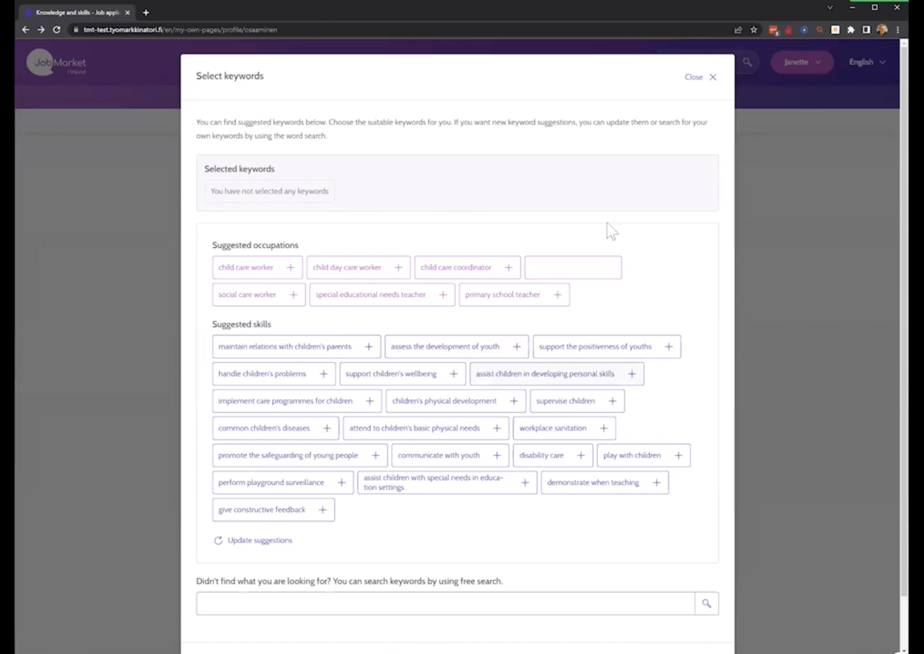Add supervise children plus icon
Screen dimensions: 924x654
point(612,401)
